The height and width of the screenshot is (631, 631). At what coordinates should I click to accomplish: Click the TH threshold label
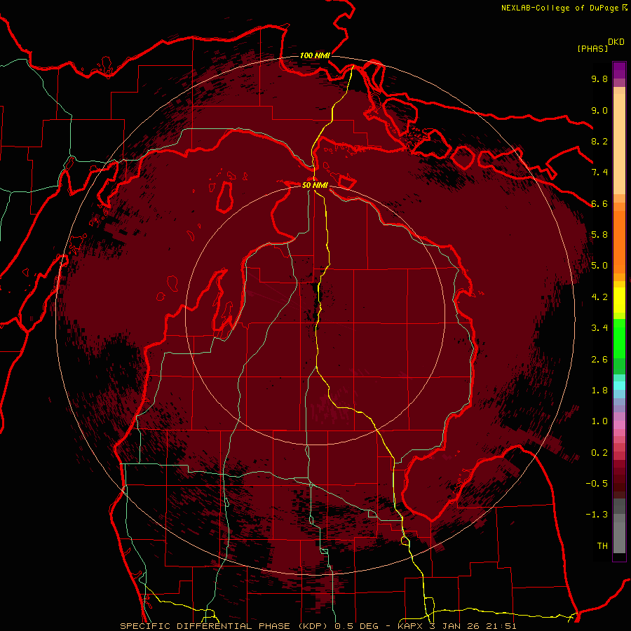tap(602, 546)
